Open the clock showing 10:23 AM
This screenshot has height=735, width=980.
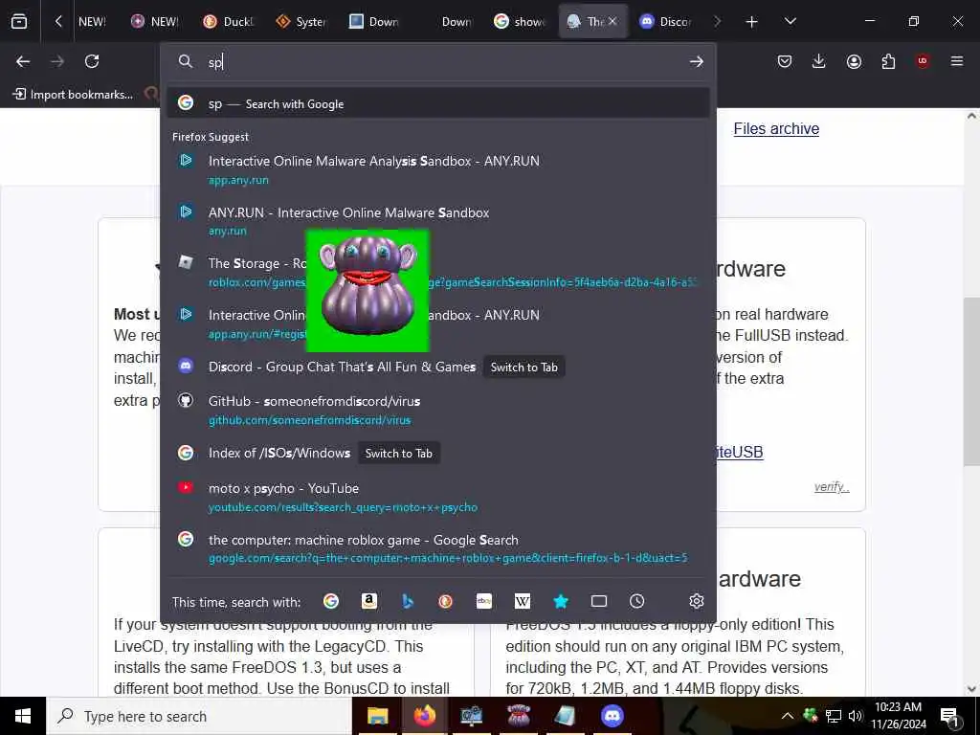coord(898,716)
